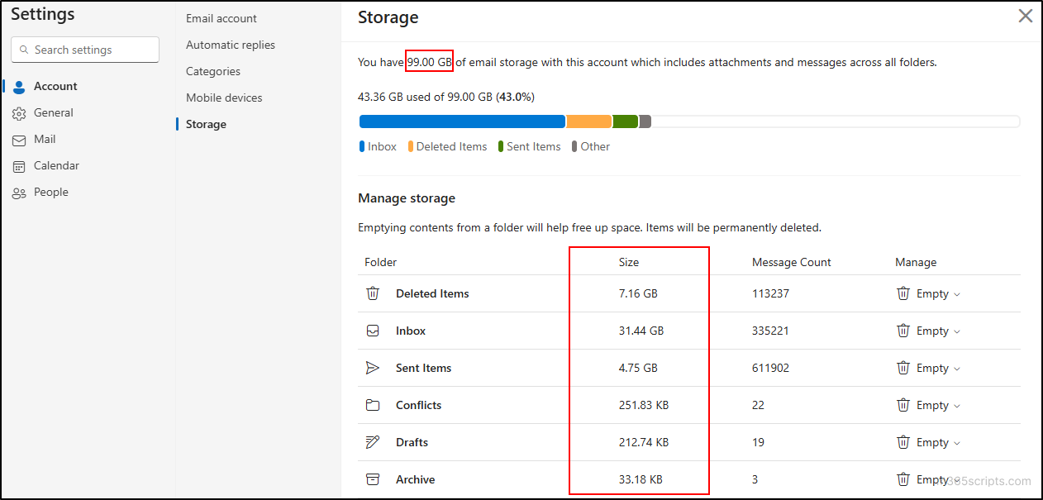The width and height of the screenshot is (1043, 500).
Task: Select Mobile devices submenu item
Action: (x=224, y=98)
